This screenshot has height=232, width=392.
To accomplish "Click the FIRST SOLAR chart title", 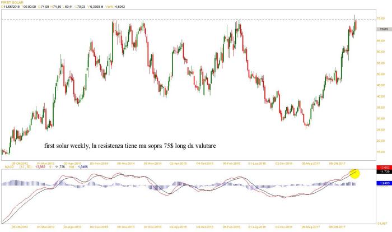I will (12, 2).
